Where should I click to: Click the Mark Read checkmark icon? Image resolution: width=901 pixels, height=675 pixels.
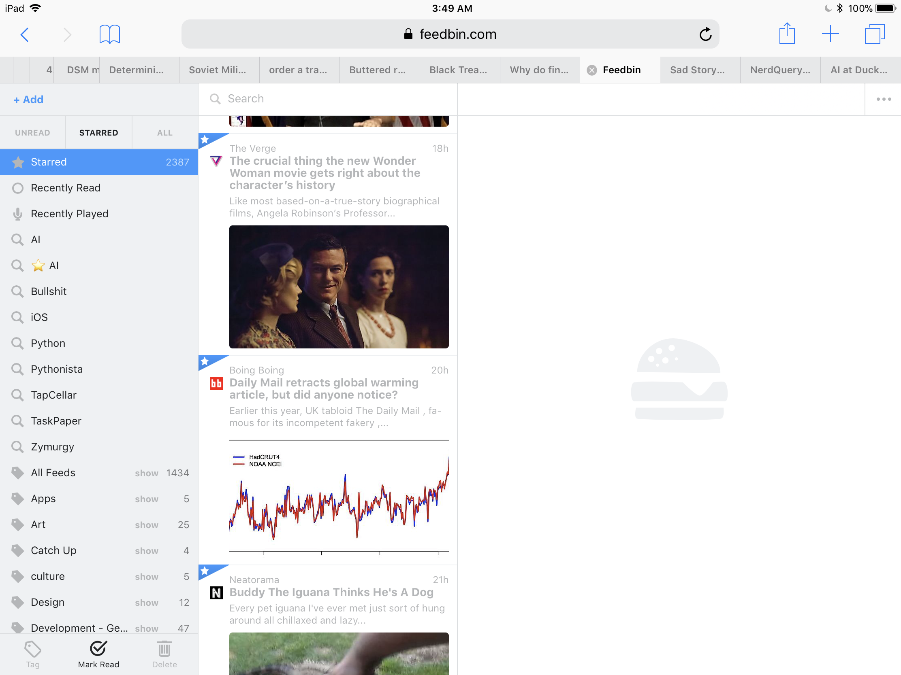click(98, 651)
